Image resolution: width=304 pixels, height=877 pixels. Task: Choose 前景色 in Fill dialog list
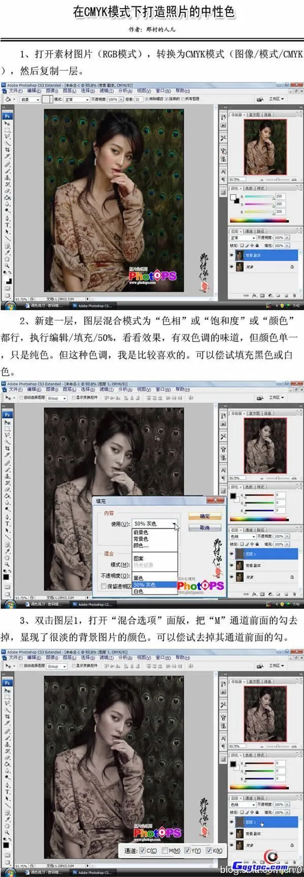(141, 532)
